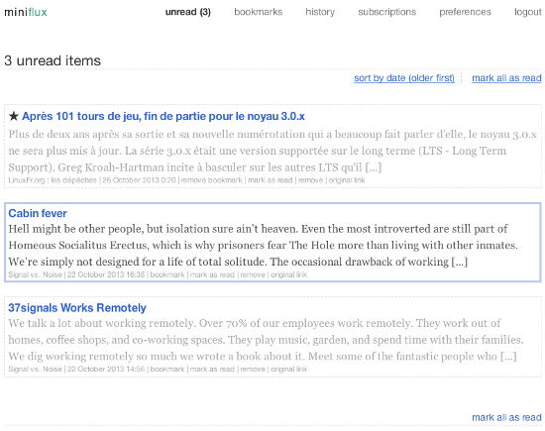
Task: Click the miniflux logo
Action: tap(26, 12)
